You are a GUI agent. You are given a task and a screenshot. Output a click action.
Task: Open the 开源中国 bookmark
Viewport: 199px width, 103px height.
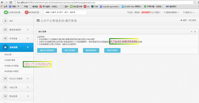pos(154,6)
